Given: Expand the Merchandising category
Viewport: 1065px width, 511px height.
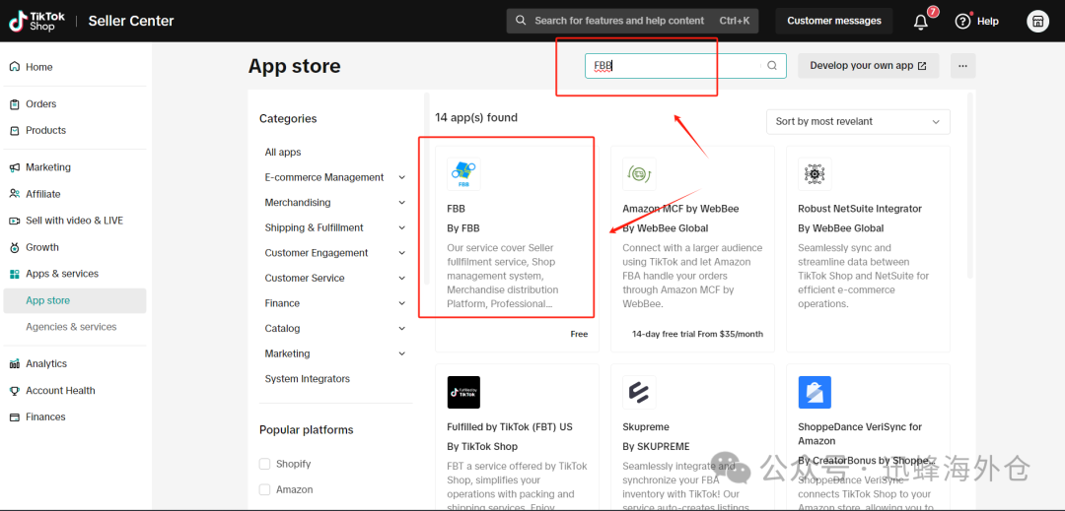Looking at the screenshot, I should coord(401,203).
